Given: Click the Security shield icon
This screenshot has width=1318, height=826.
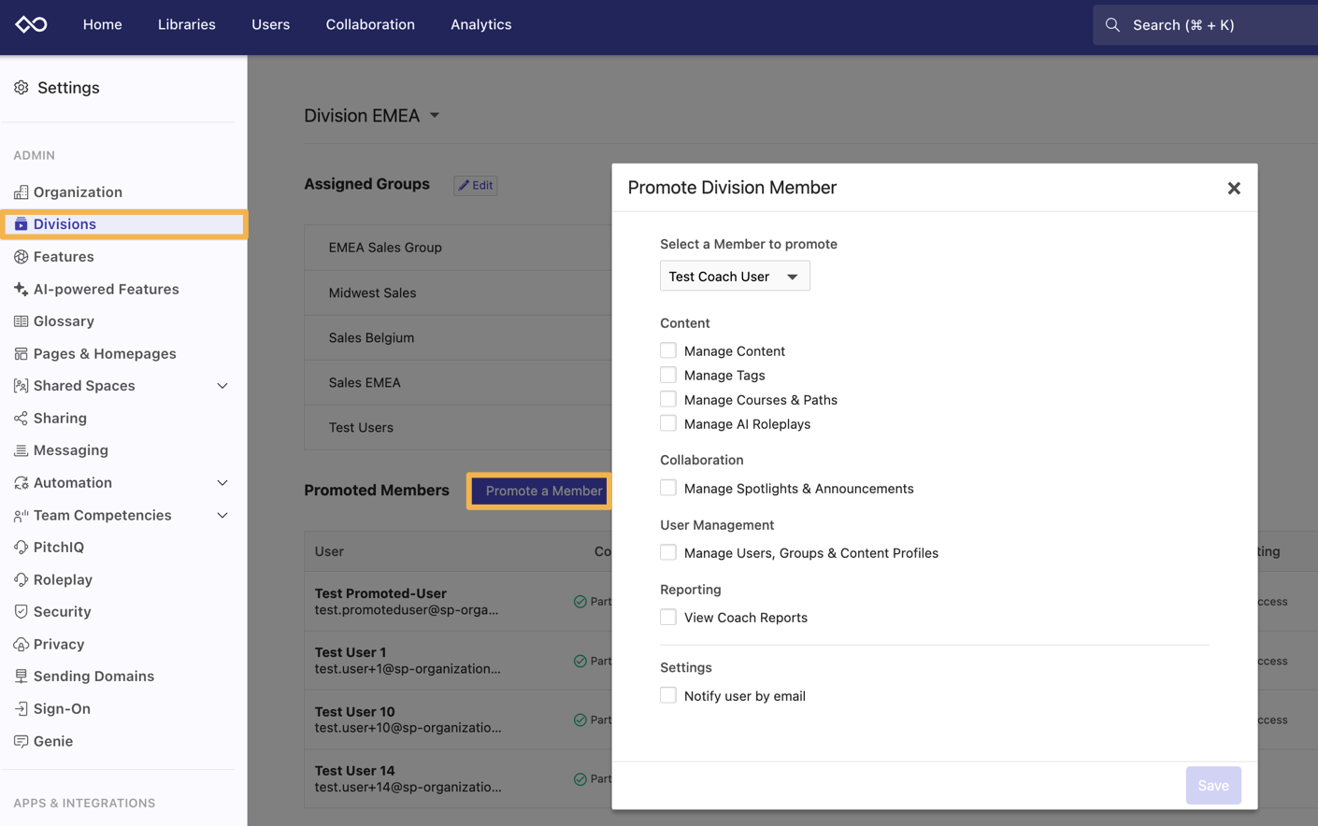Looking at the screenshot, I should pyautogui.click(x=21, y=612).
